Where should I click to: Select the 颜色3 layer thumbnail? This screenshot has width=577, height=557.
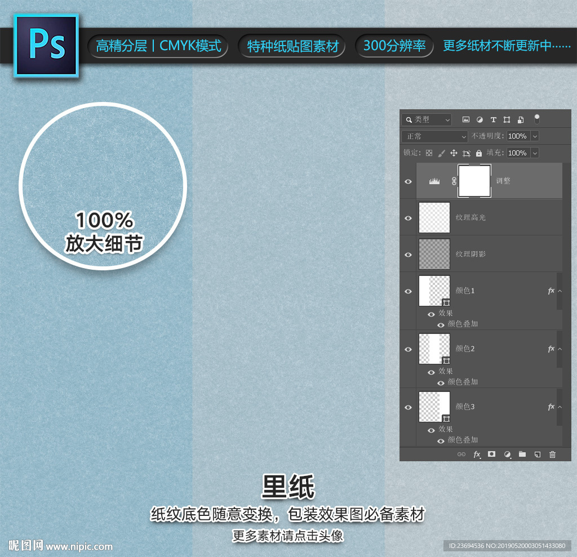(434, 407)
